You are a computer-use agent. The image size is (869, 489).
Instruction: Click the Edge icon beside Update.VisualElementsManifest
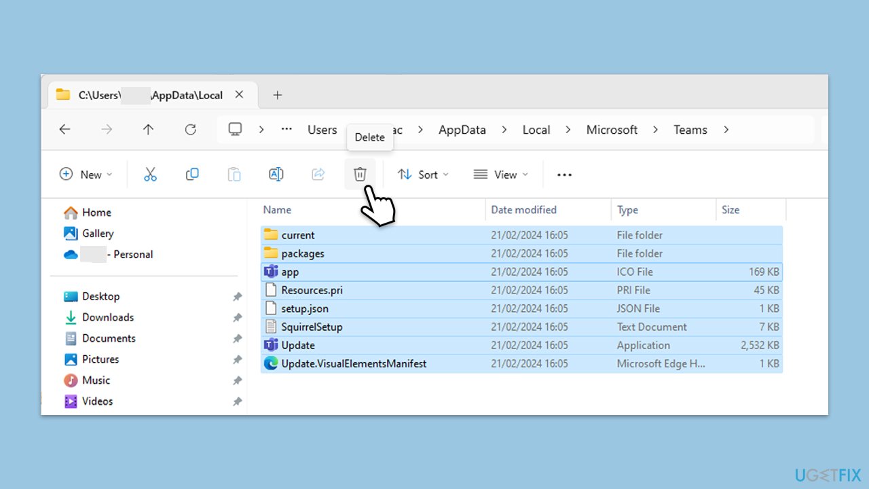pos(271,363)
